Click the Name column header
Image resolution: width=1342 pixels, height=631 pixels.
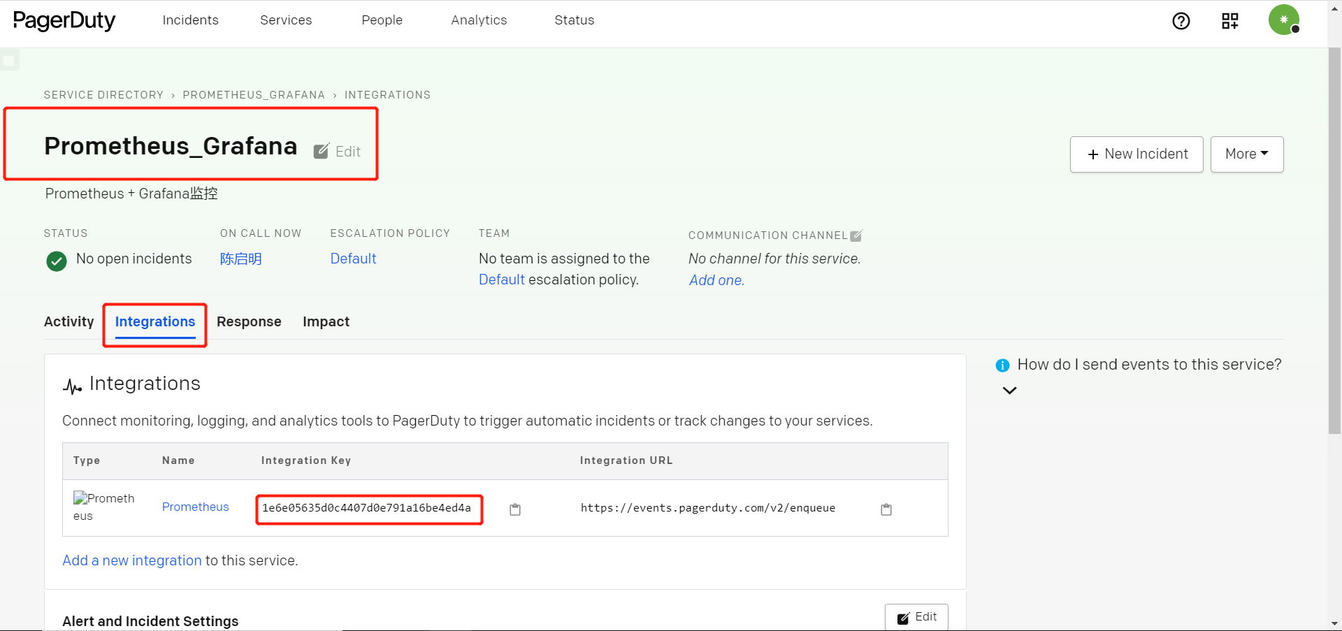tap(178, 460)
